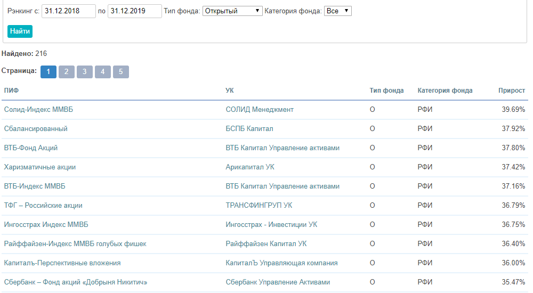Open the Солид-Индекс ММВБ fund link
533x293 pixels.
(38, 109)
